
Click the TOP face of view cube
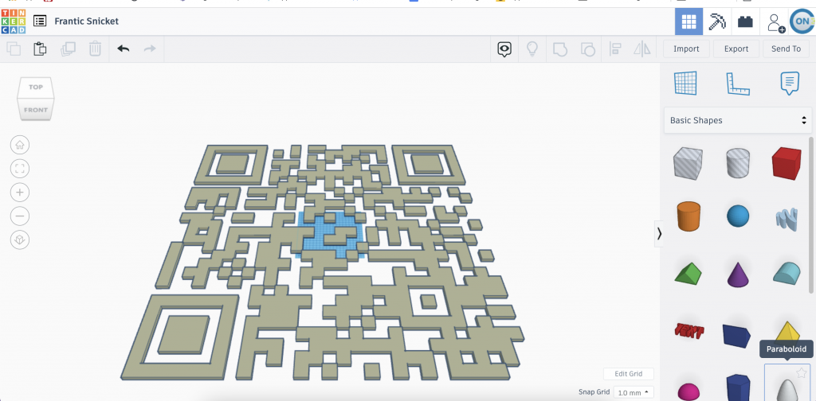pos(36,87)
